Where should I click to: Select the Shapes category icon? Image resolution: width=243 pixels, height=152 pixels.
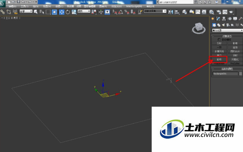point(219,25)
